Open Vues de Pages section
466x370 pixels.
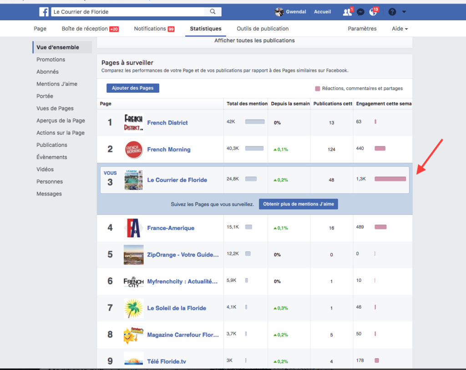click(x=55, y=108)
